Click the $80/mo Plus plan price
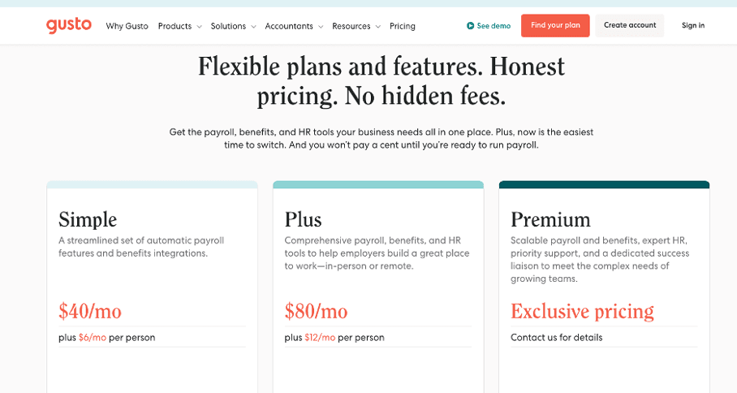The width and height of the screenshot is (737, 393). tap(316, 311)
